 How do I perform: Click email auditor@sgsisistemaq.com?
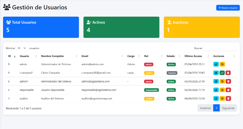[97, 98]
